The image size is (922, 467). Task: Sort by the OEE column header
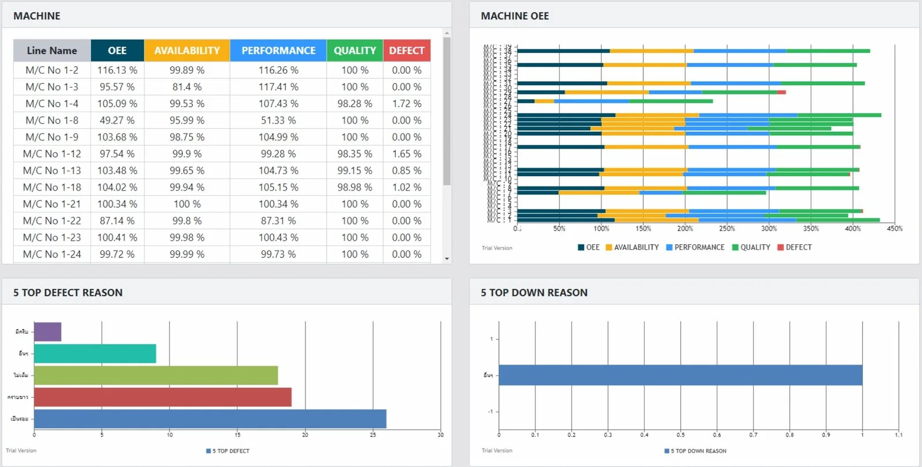(117, 51)
